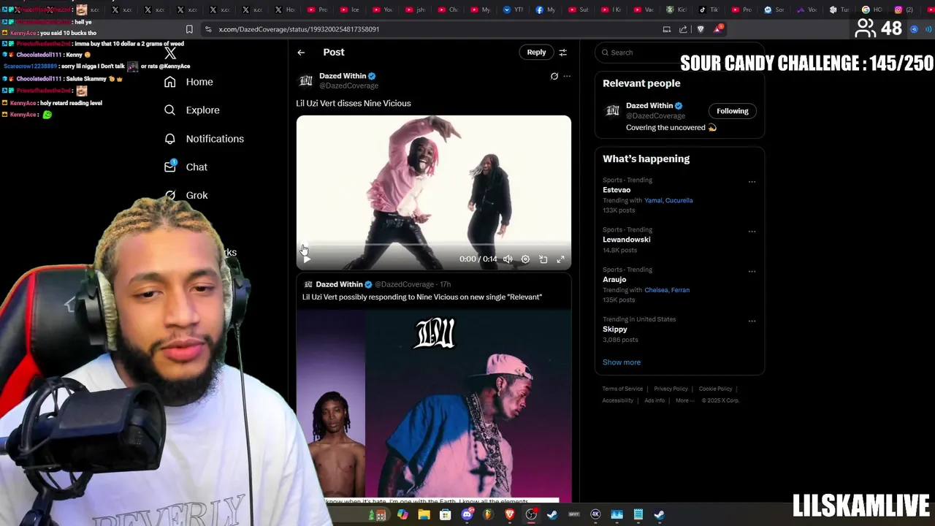Viewport: 935px width, 526px height.
Task: Mute the video volume
Action: pos(508,259)
